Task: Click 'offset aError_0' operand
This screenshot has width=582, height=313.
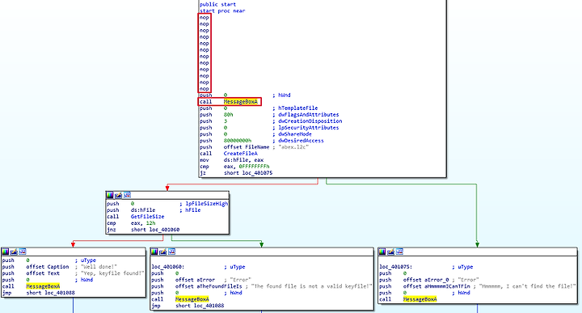Action: (x=426, y=280)
